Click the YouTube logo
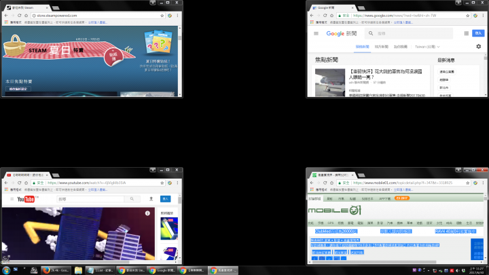489x275 pixels. [x=26, y=199]
